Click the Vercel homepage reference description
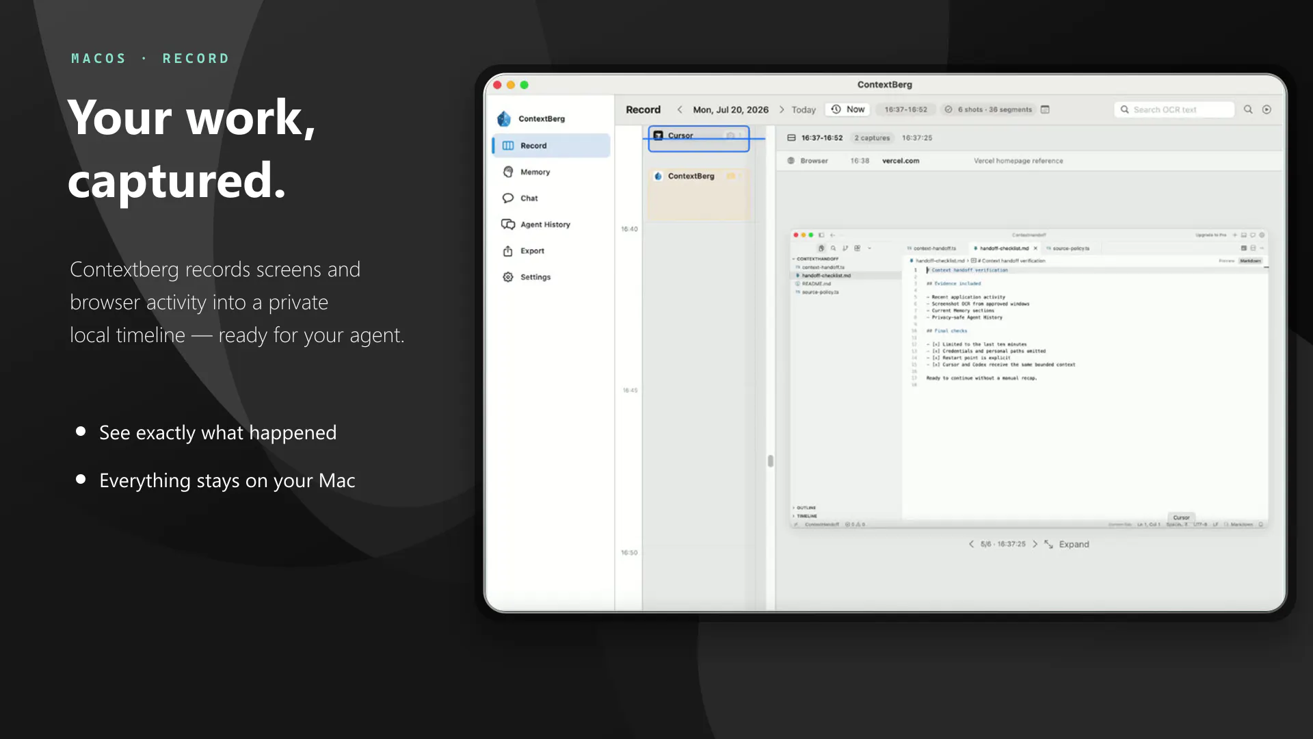1313x739 pixels. pyautogui.click(x=1018, y=161)
